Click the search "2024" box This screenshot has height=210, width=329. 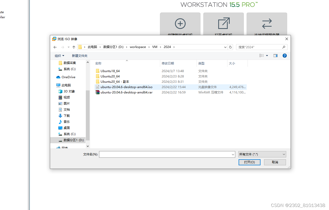click(262, 47)
